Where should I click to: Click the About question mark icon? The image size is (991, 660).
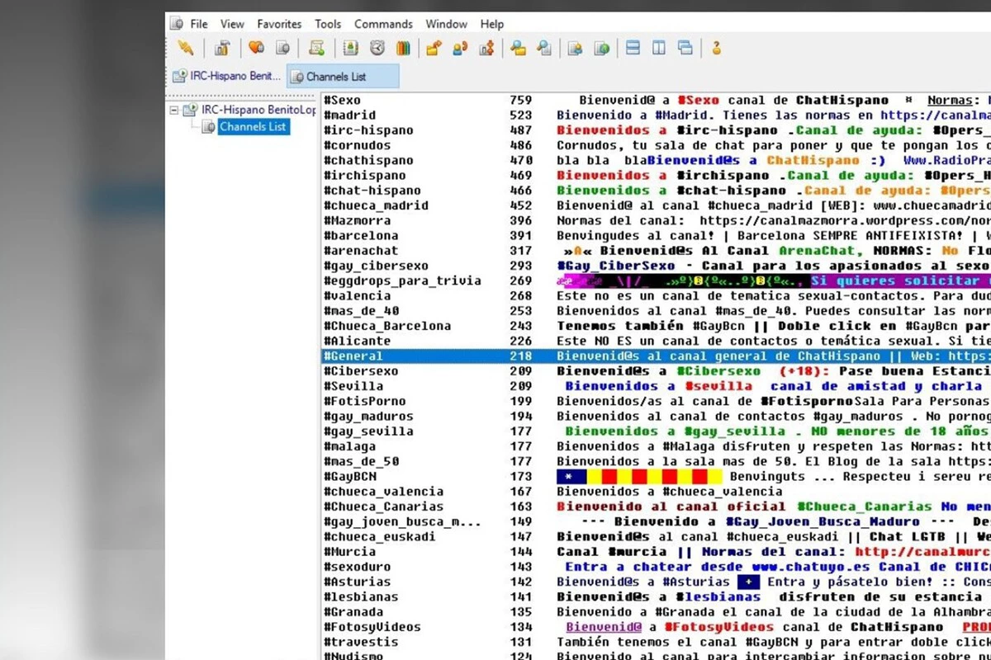click(716, 48)
